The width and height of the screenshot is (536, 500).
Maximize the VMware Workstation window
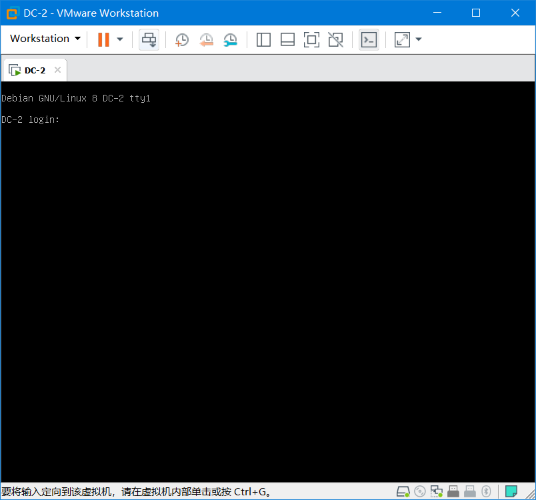click(x=476, y=13)
